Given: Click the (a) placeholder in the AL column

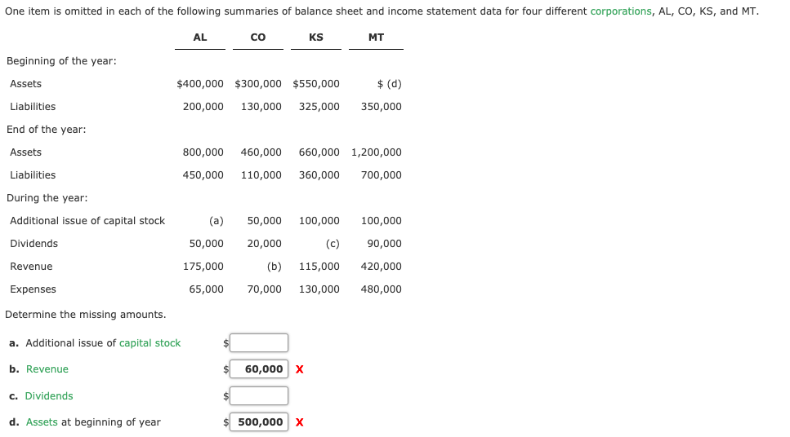Looking at the screenshot, I should (216, 221).
